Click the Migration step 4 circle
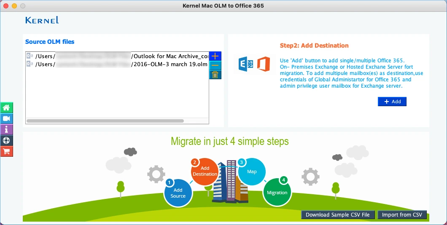 277,192
